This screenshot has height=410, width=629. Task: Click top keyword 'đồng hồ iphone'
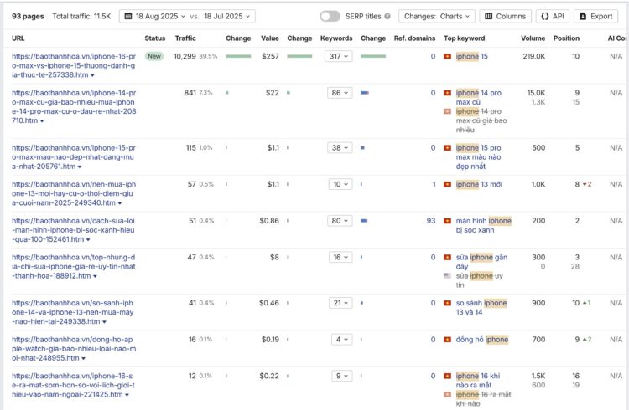pyautogui.click(x=481, y=340)
